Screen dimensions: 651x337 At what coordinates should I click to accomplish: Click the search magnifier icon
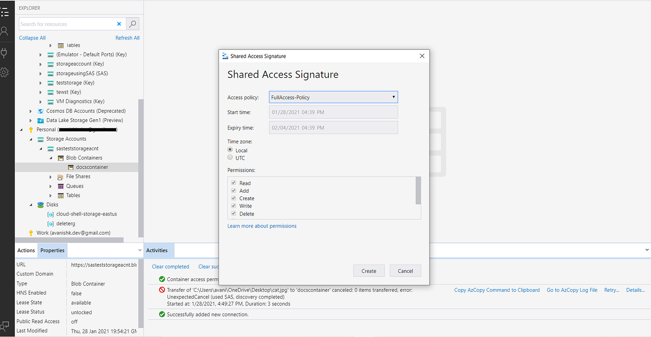(x=133, y=23)
